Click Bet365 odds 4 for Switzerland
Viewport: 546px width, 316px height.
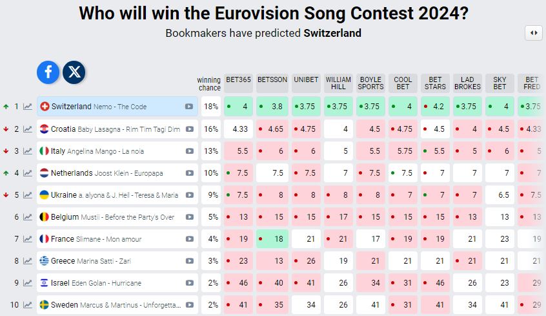[x=239, y=107]
